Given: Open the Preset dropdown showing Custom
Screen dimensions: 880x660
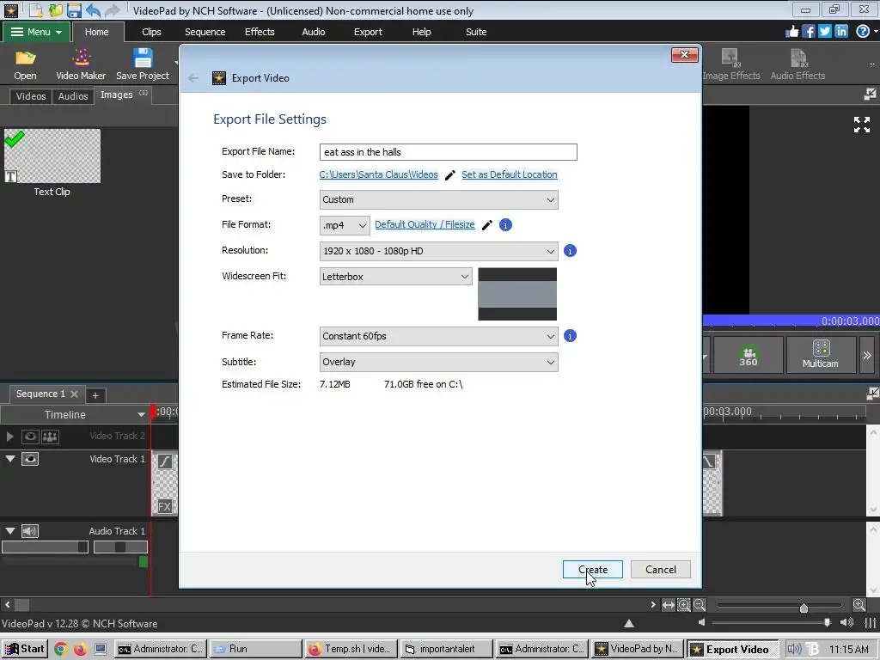Looking at the screenshot, I should coord(438,199).
